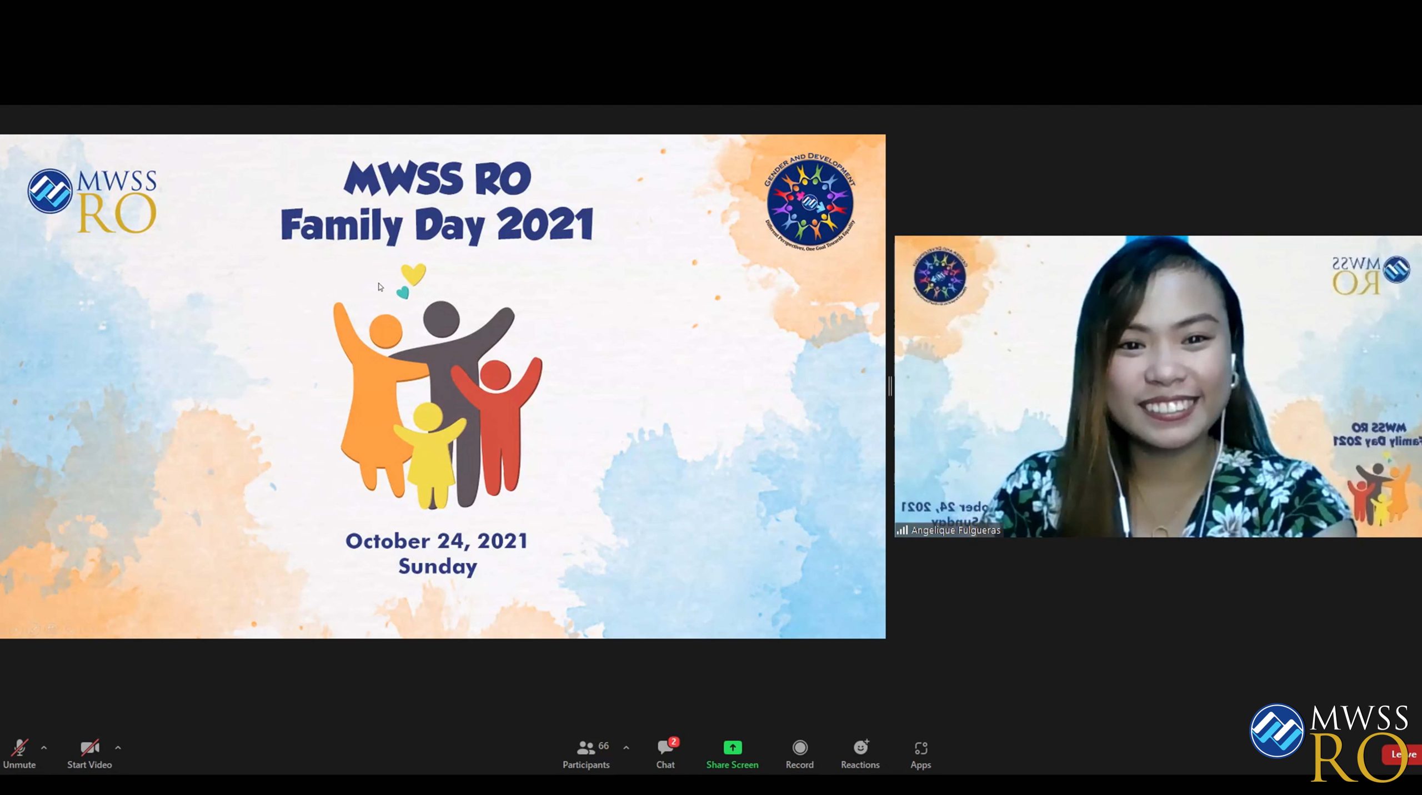Open the Reactions menu
The width and height of the screenshot is (1422, 795).
(860, 754)
